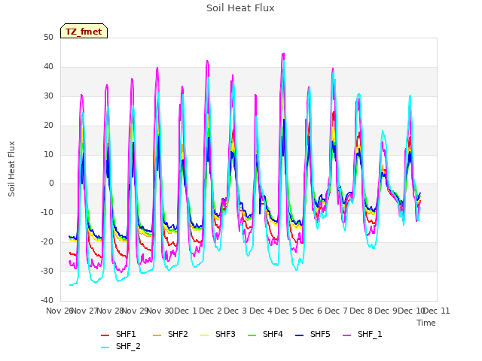Click the Dec 10 x-axis date label

(x=411, y=311)
